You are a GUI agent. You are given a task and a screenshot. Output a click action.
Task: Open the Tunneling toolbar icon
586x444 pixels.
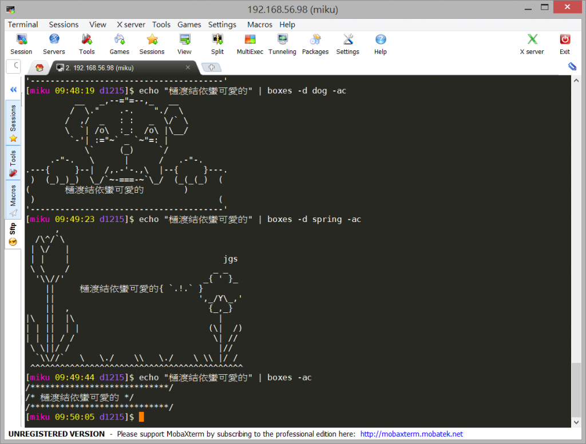point(282,44)
